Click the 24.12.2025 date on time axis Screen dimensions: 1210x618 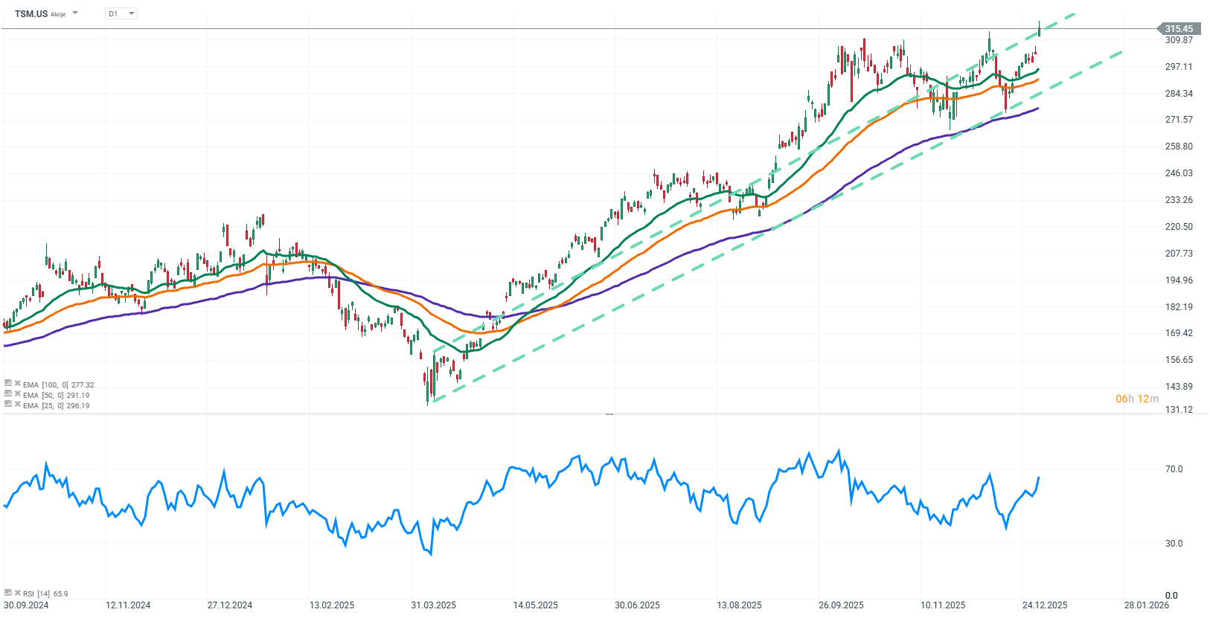tap(1044, 605)
